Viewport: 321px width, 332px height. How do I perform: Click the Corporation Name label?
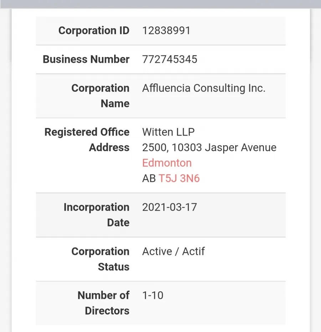(100, 96)
